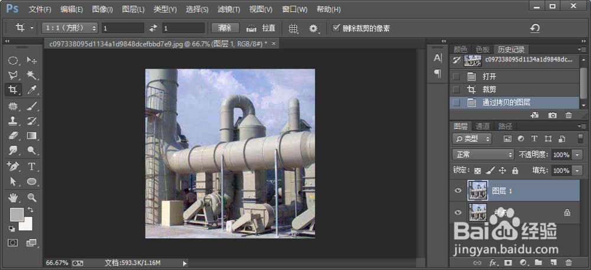Select the Smudge tool
591x270 pixels.
pyautogui.click(x=13, y=150)
